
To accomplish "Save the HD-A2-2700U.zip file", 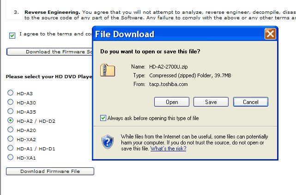I will pos(211,102).
